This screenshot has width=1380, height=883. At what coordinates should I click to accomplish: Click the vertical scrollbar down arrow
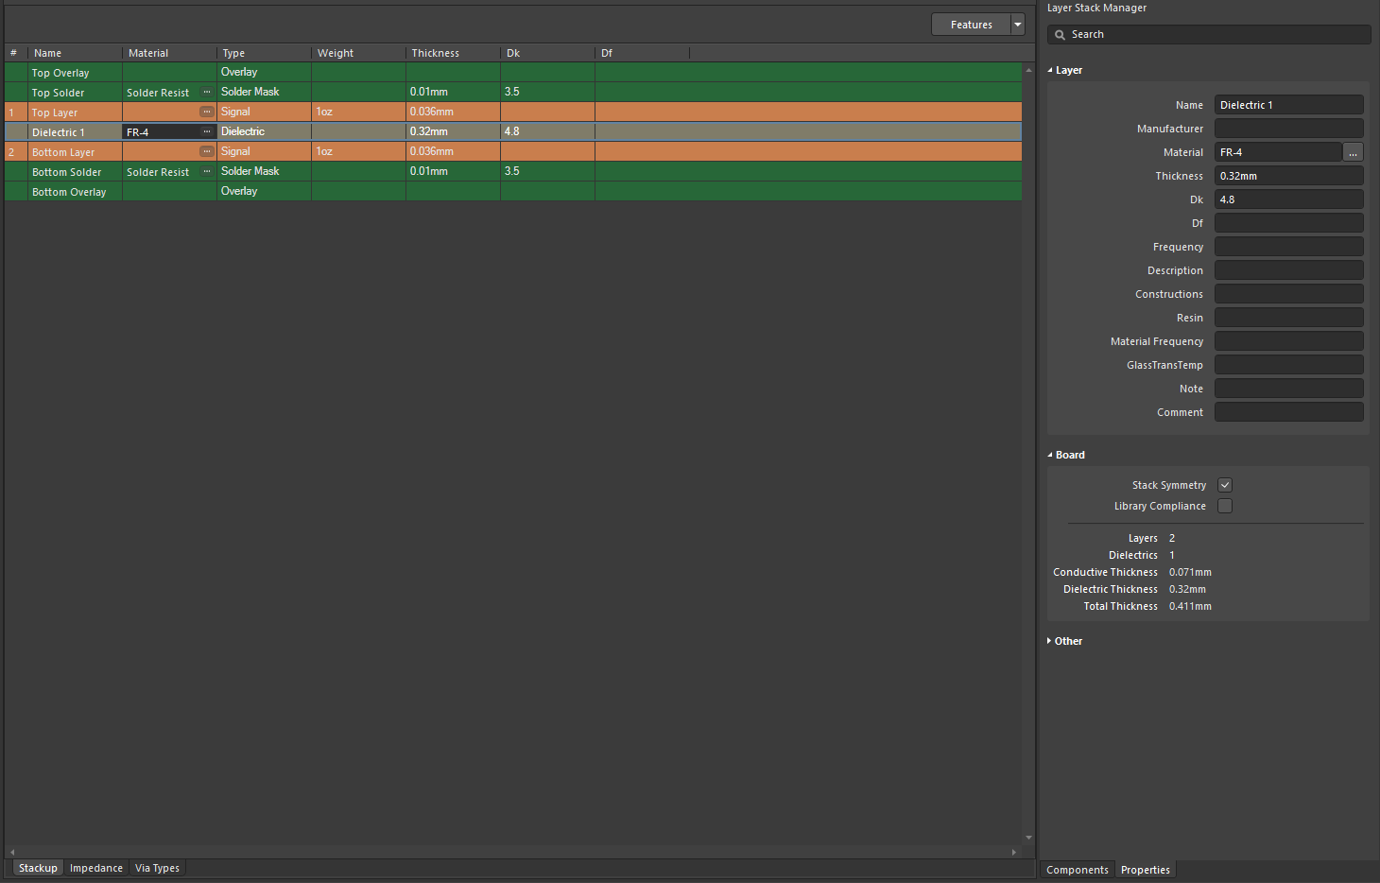pos(1028,837)
